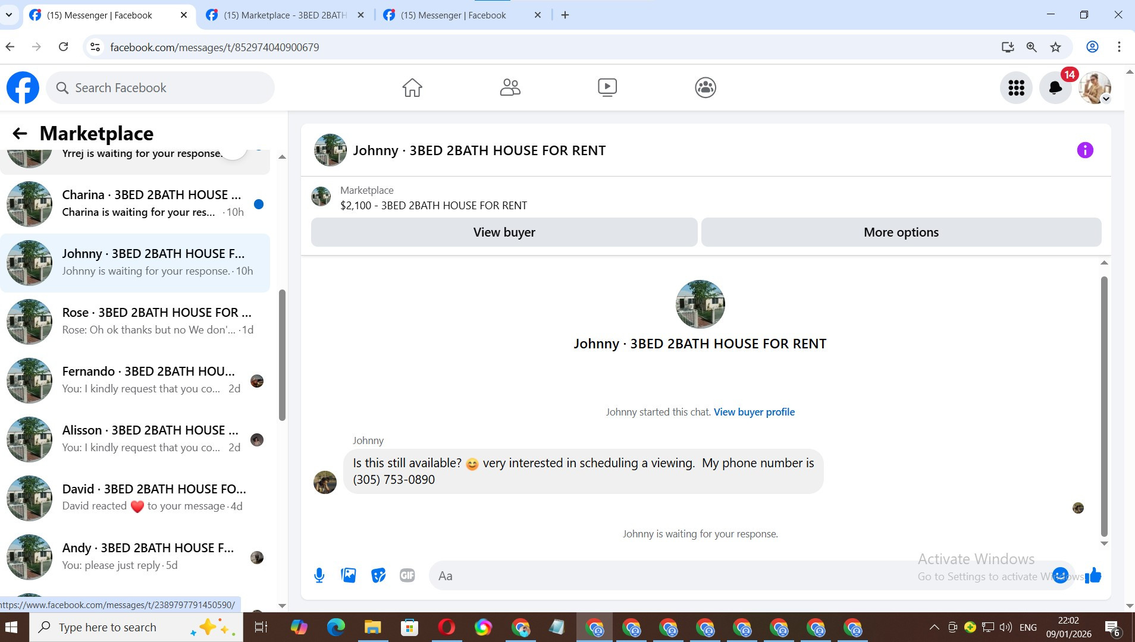1135x642 pixels.
Task: Open the GIF picker icon
Action: pos(407,575)
